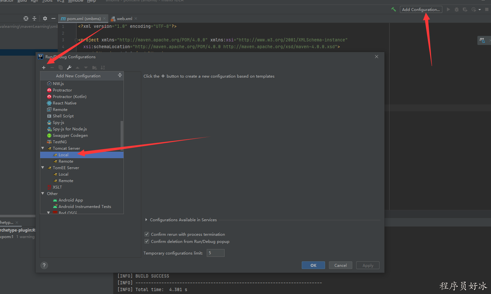The height and width of the screenshot is (294, 491).
Task: Click the Run play icon in main toolbar
Action: 448,9
